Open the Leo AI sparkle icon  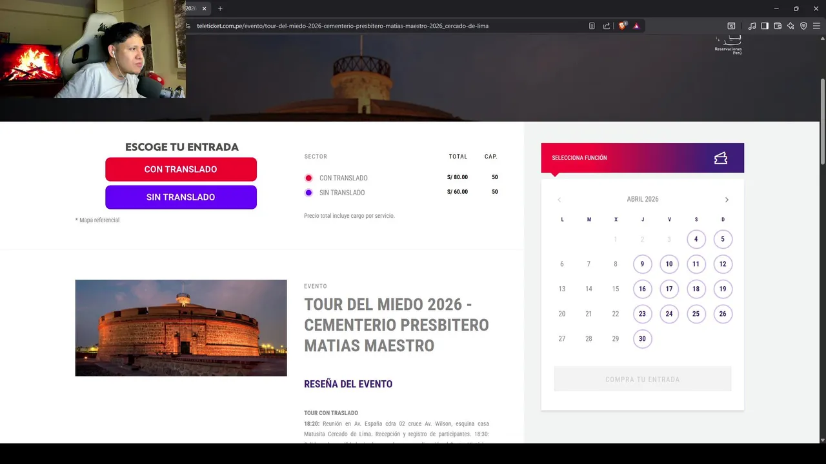tap(791, 26)
